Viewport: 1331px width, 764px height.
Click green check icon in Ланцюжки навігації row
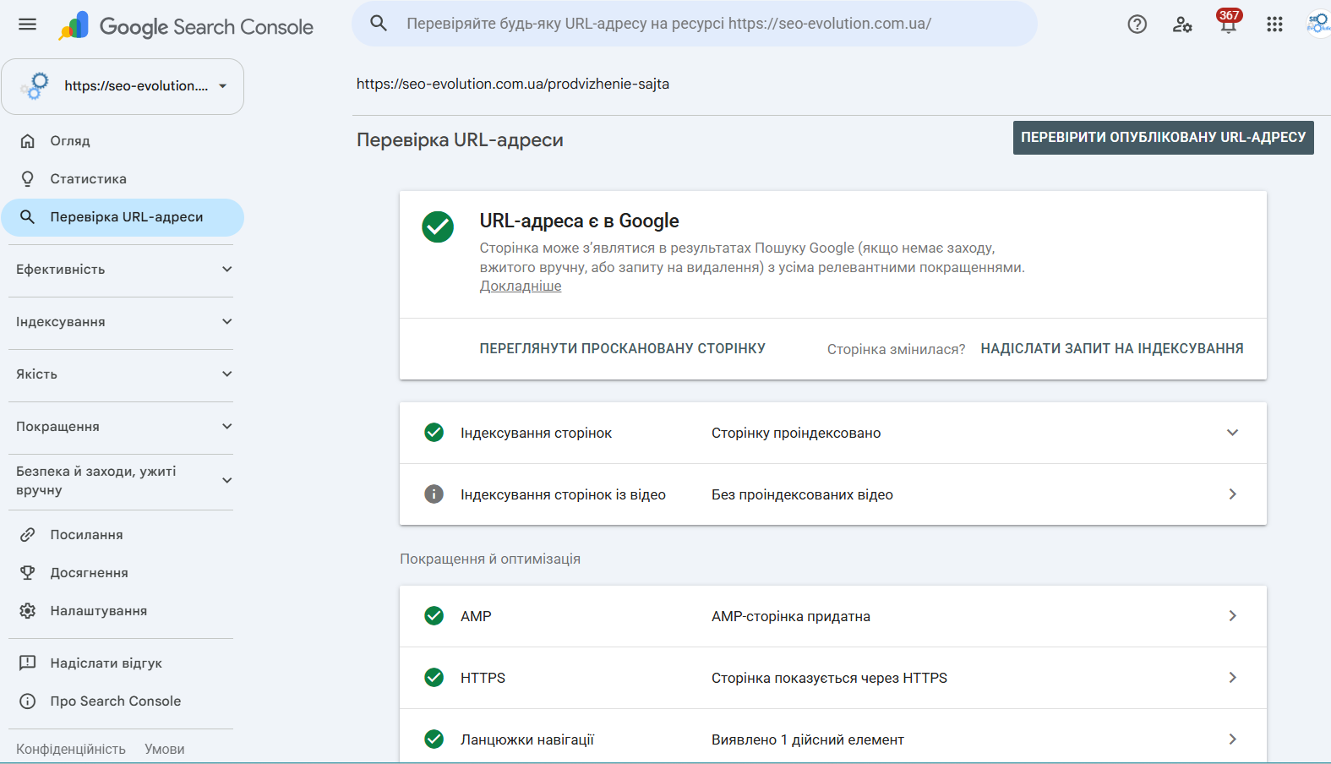click(x=434, y=739)
